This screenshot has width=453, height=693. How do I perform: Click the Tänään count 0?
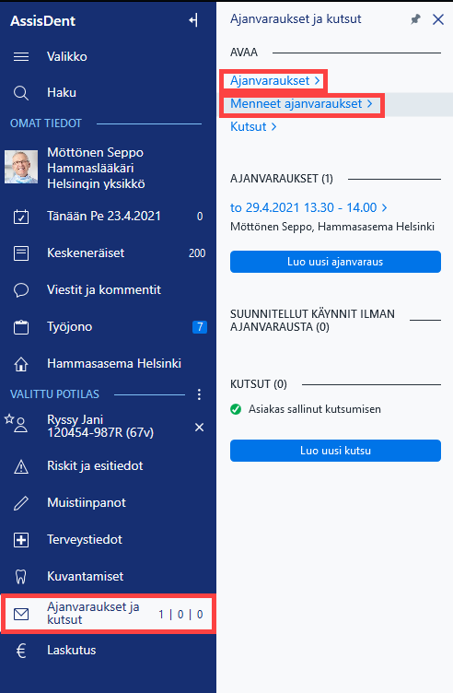coord(200,217)
